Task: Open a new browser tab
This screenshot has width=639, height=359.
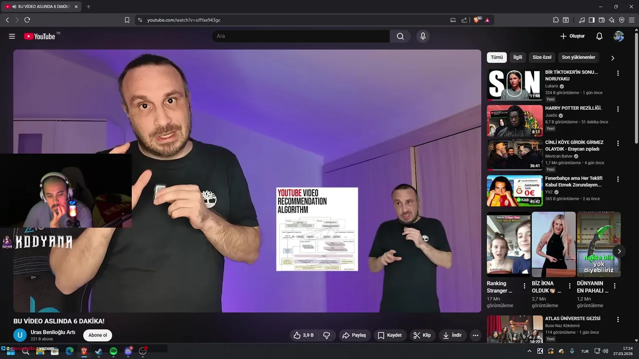Action: 88,6
